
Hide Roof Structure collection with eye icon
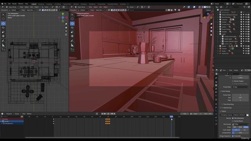(246, 17)
